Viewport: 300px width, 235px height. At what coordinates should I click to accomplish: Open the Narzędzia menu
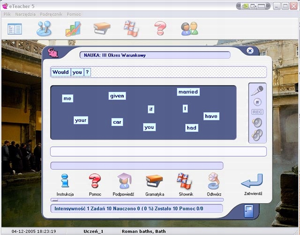(25, 15)
